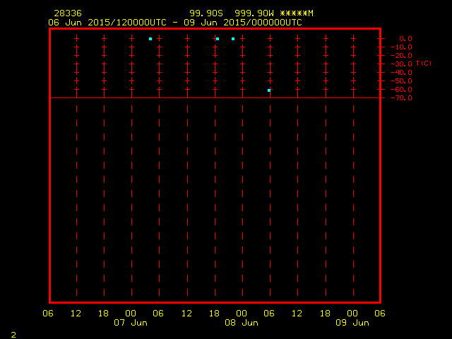
Task: Click the -10.0 temperature axis label
Action: (402, 47)
